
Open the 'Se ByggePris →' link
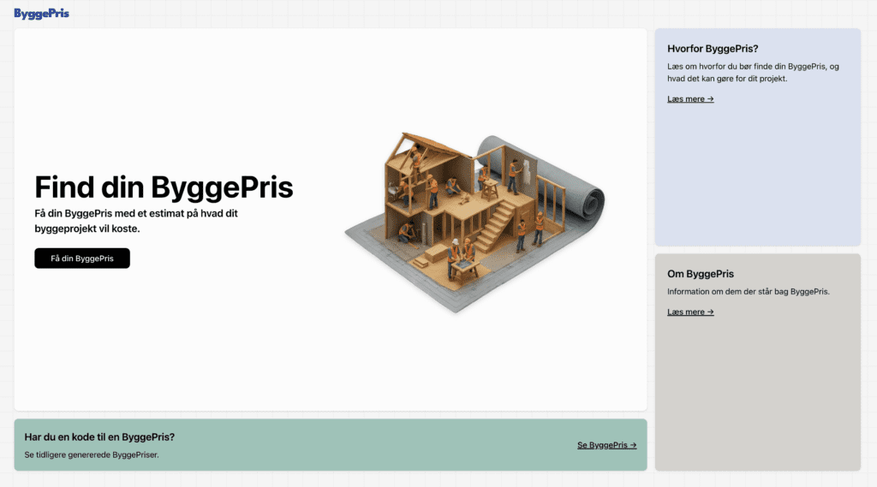click(607, 445)
